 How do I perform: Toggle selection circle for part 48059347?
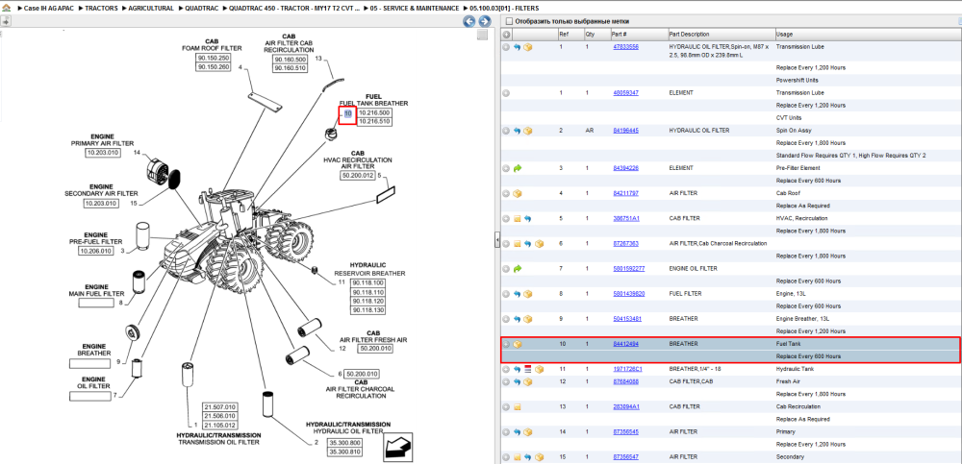[x=506, y=92]
